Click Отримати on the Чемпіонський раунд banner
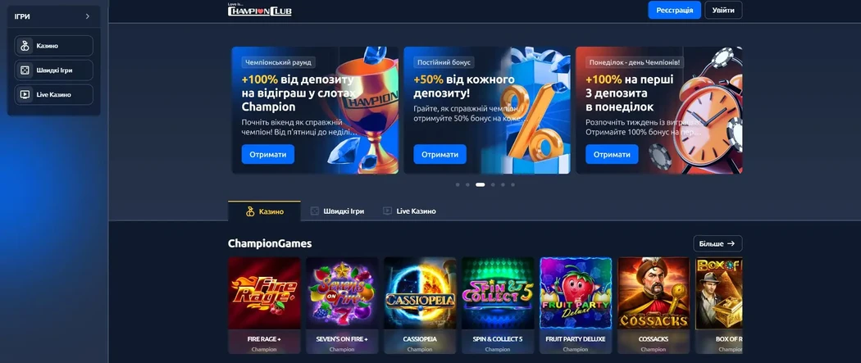The width and height of the screenshot is (861, 363). coord(268,155)
